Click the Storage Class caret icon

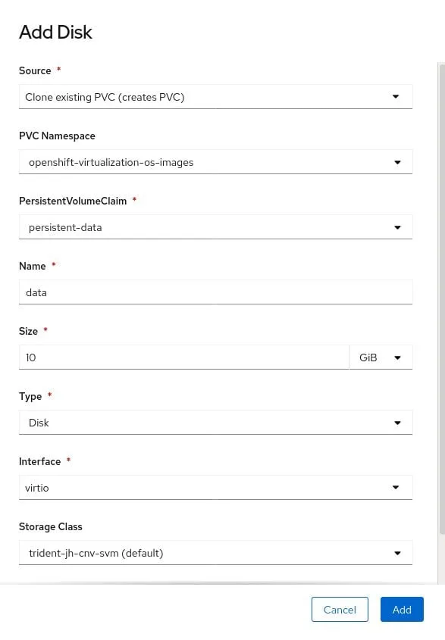(397, 553)
